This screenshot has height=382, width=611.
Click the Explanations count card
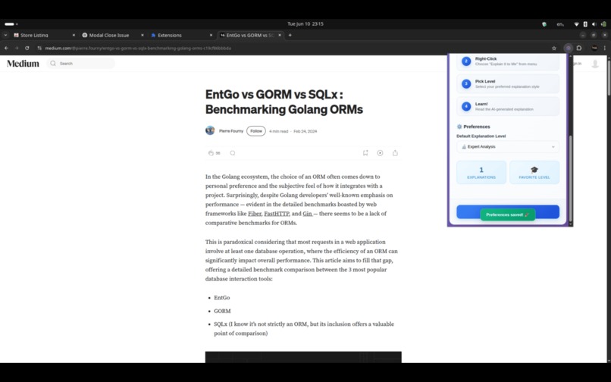[481, 172]
